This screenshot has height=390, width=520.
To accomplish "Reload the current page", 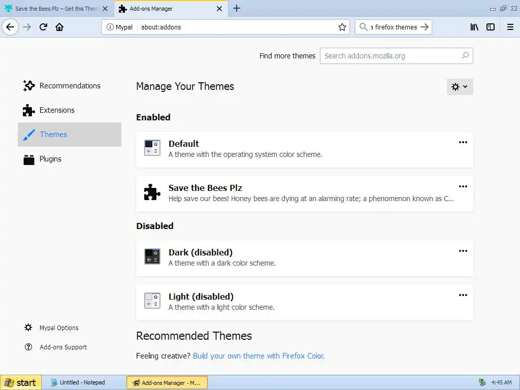I will coord(43,27).
